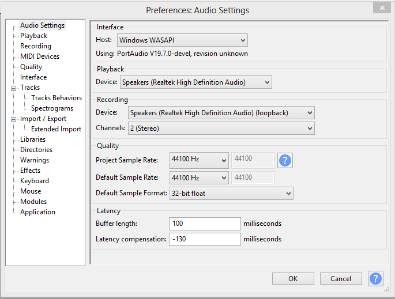
Task: Click the PortAudio V19.7.0-devel version text
Action: pos(182,54)
